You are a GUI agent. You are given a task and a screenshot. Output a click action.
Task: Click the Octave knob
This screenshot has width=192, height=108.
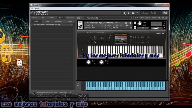pyautogui.click(x=101, y=62)
